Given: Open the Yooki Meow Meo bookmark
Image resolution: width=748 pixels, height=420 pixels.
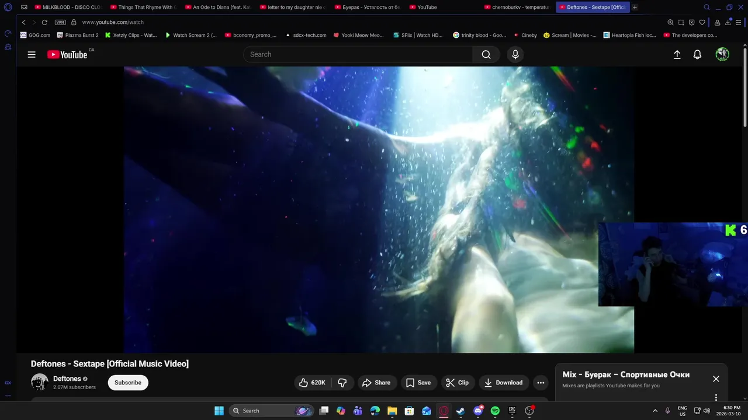Looking at the screenshot, I should (359, 35).
